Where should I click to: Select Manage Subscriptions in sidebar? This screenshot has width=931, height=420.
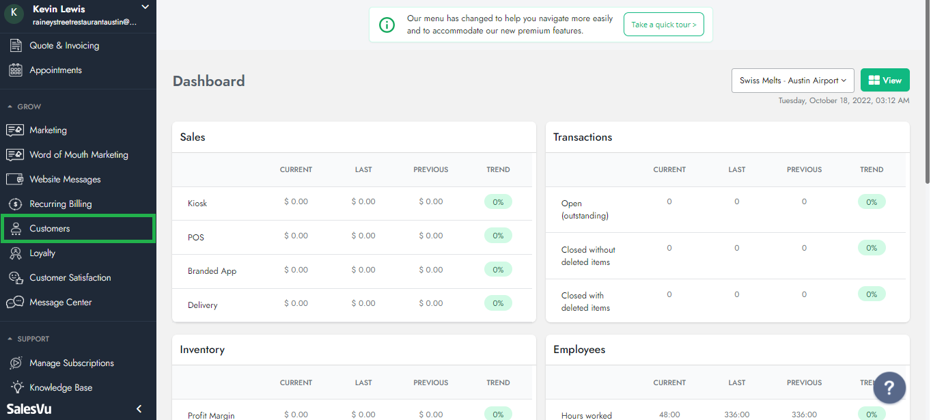click(x=72, y=363)
